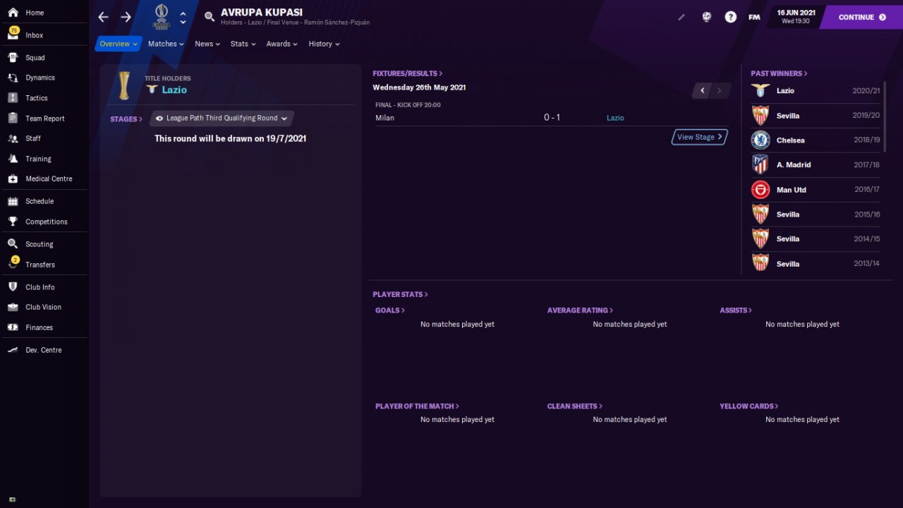Click Lazio in the final result
Viewport: 903px width, 508px height.
pos(615,118)
